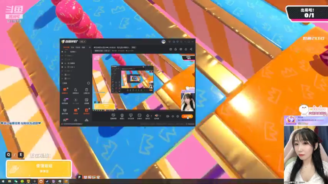Toggle visibility of the second source row
The height and width of the screenshot is (184, 328).
(62, 56)
